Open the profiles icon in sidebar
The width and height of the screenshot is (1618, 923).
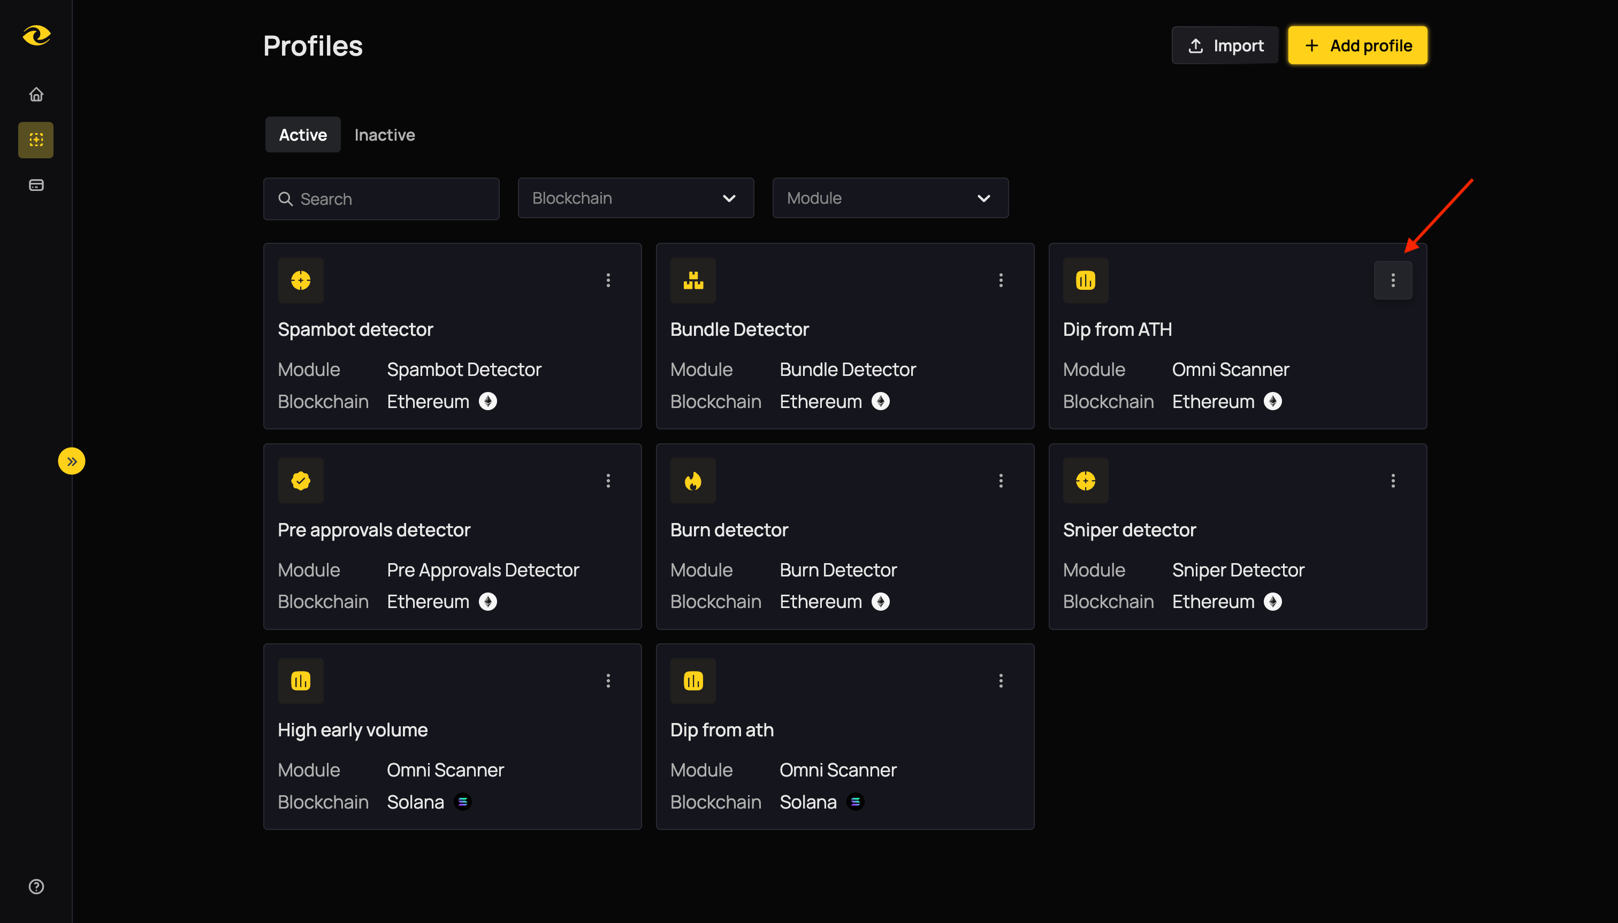tap(36, 140)
